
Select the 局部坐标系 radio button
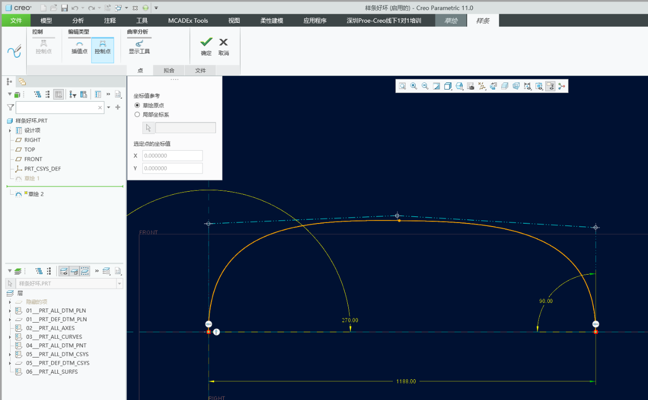coord(137,115)
